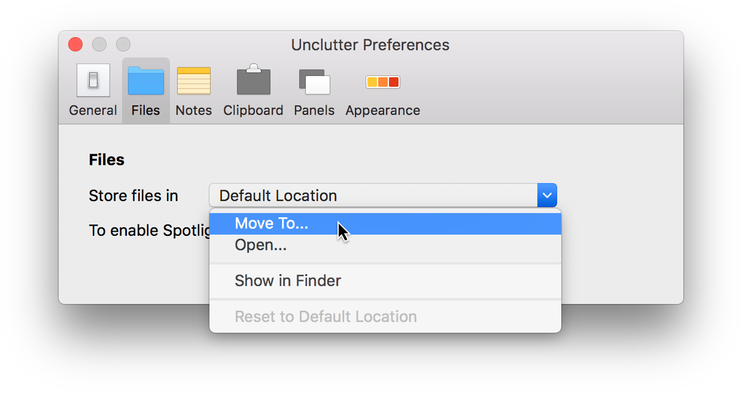Click the "Show in Finder" menu entry
The width and height of the screenshot is (742, 395).
coord(288,280)
